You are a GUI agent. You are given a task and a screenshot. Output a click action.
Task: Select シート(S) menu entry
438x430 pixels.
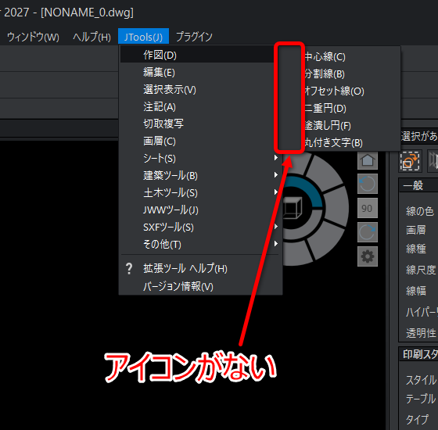[x=200, y=158]
